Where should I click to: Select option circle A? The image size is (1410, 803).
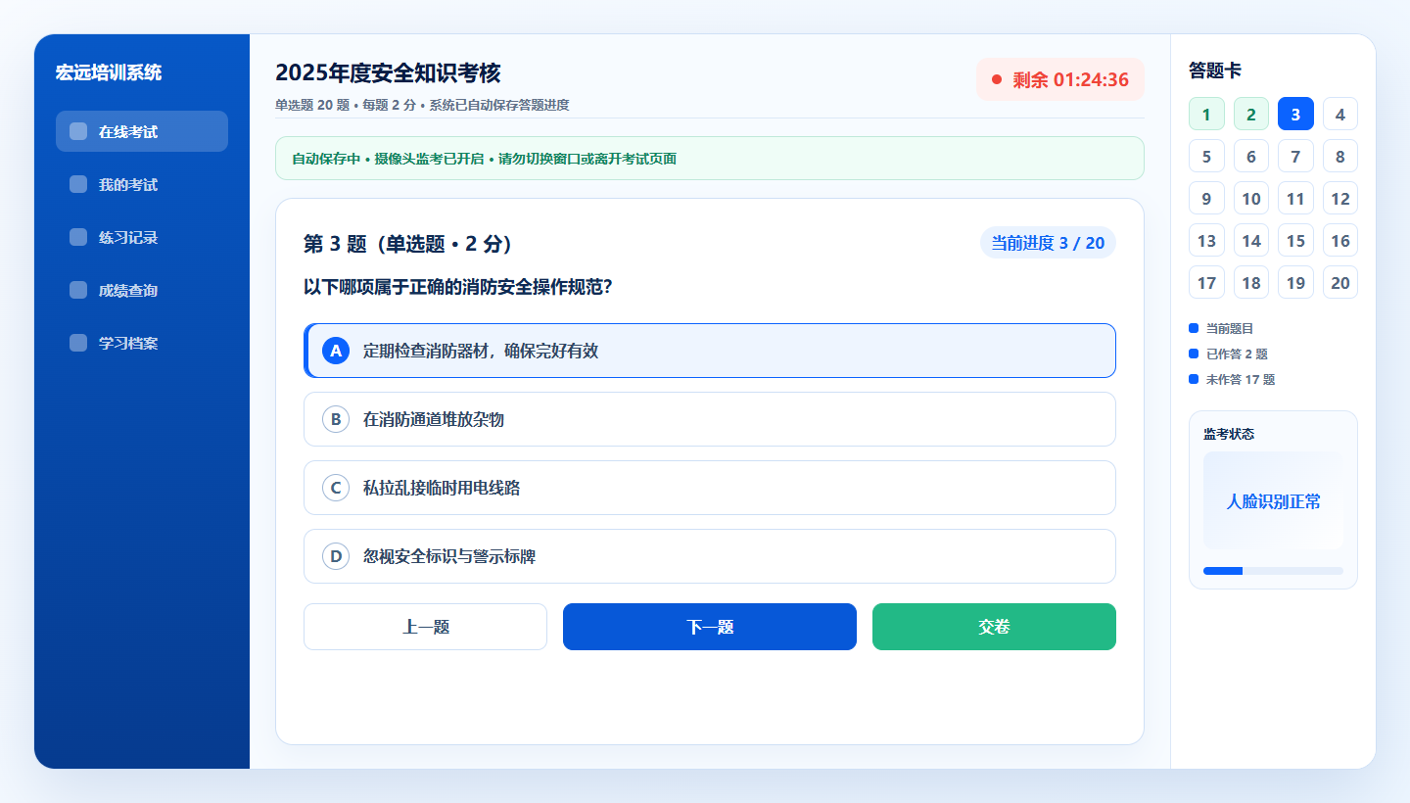pyautogui.click(x=336, y=351)
